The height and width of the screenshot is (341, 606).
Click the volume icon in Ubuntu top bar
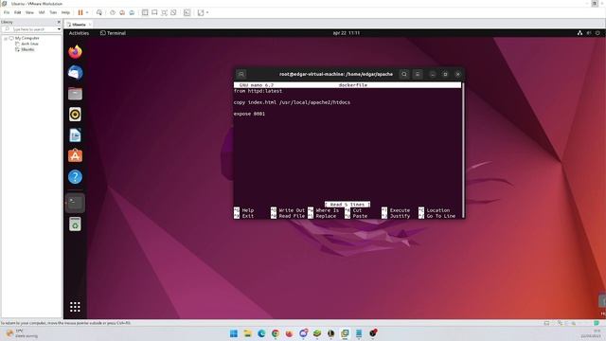pos(589,33)
